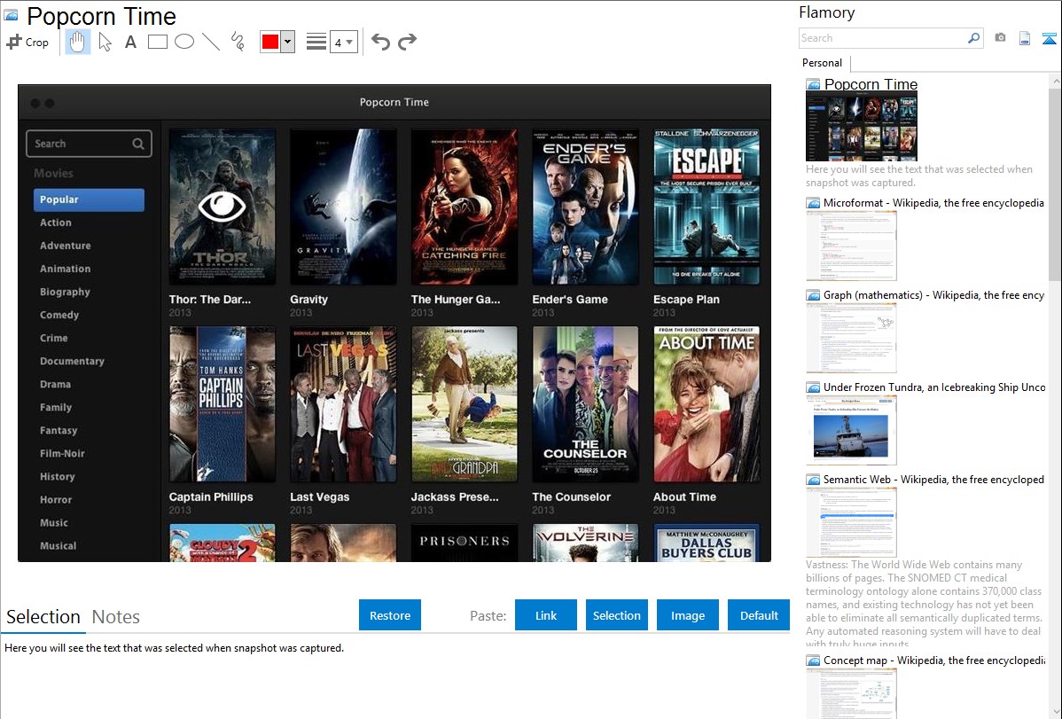Select the straight line tool

coord(211,42)
